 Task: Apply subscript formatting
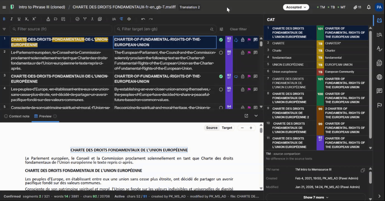27,19
